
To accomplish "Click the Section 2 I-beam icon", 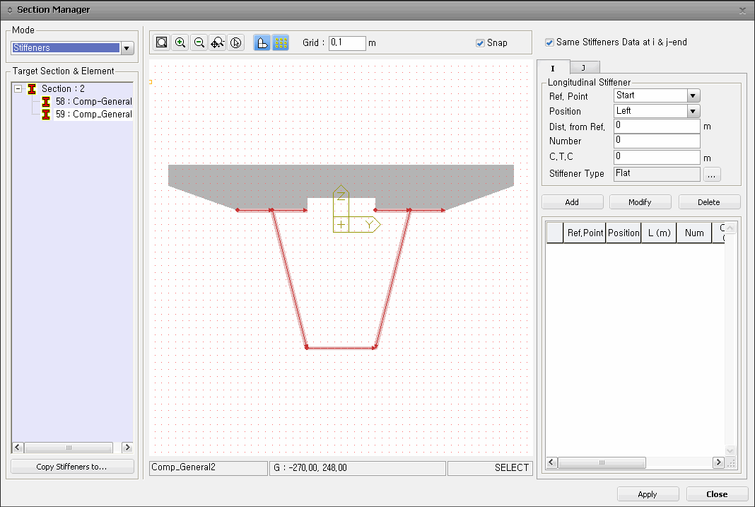I will coord(32,88).
